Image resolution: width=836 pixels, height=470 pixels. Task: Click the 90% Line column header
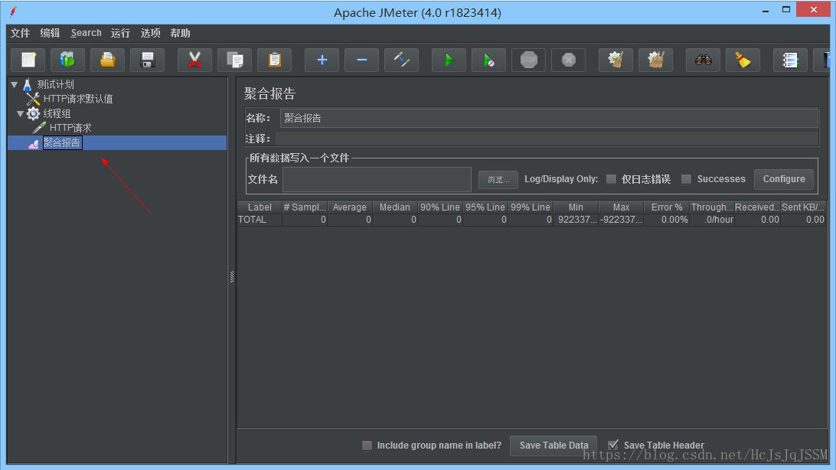440,207
